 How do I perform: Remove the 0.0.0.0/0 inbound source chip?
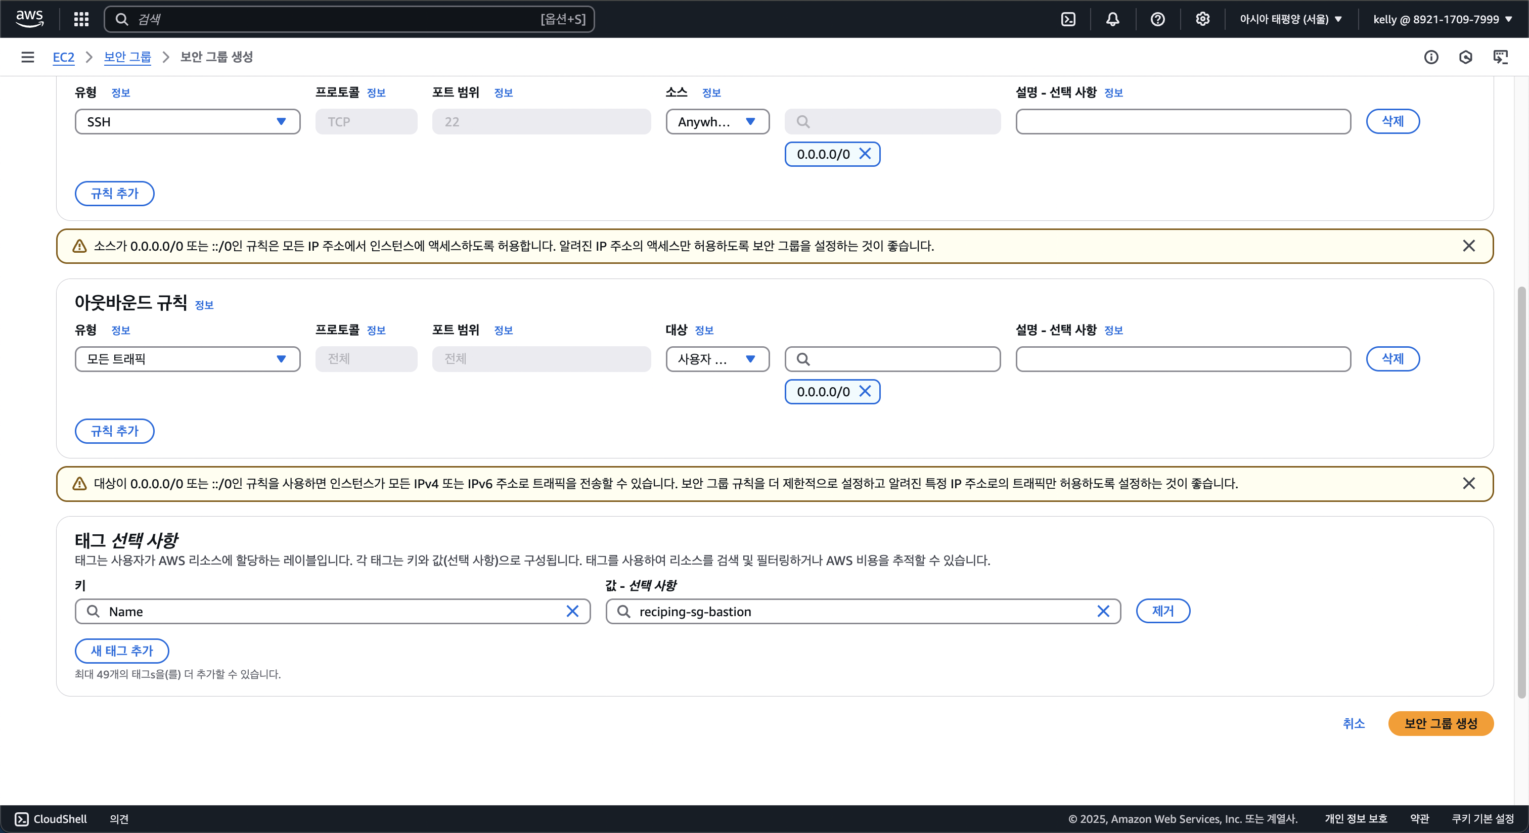tap(866, 154)
